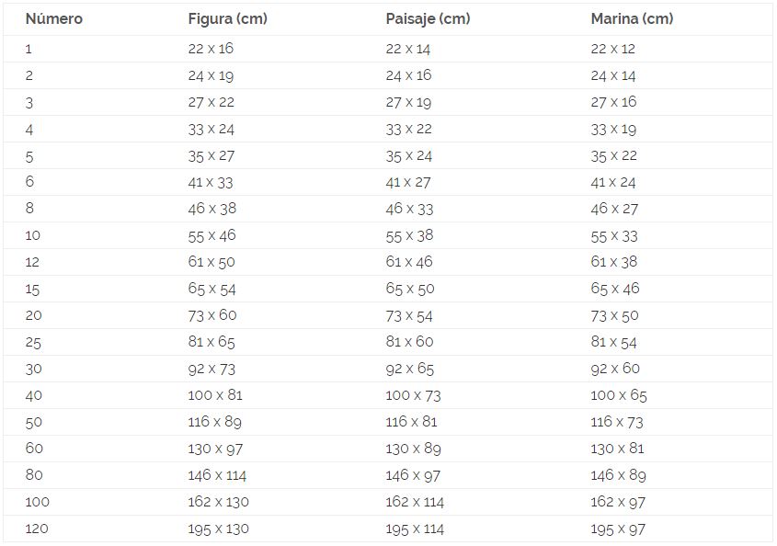Select row number 8 in Número column
Screen dimensions: 777x546
tap(29, 209)
